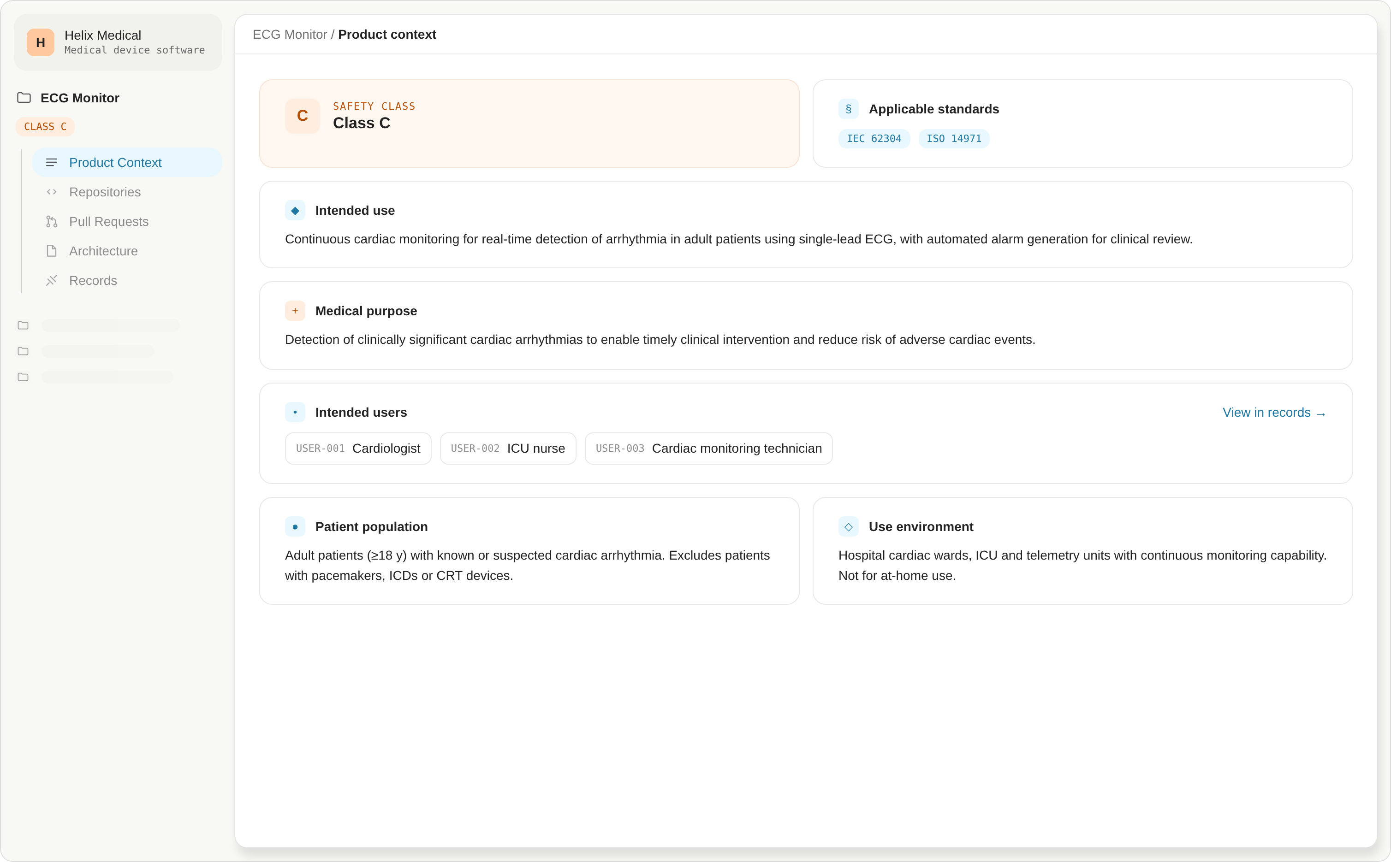The height and width of the screenshot is (862, 1391).
Task: Click the ECG Monitor breadcrumb
Action: pos(290,34)
